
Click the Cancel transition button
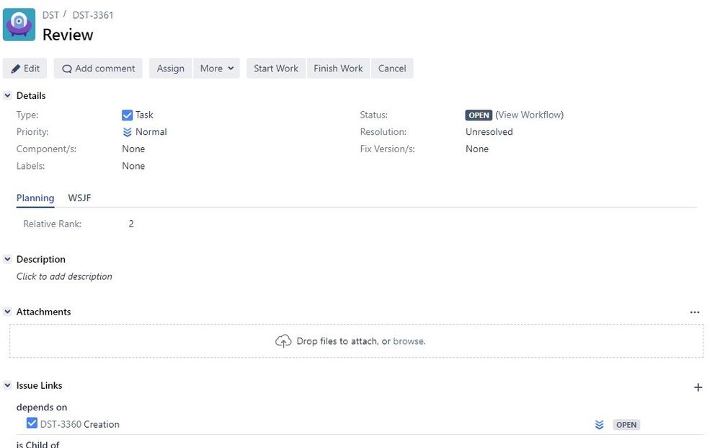point(392,69)
